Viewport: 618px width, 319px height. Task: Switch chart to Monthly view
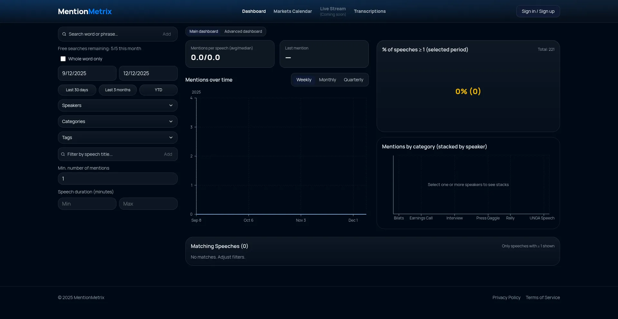[327, 80]
